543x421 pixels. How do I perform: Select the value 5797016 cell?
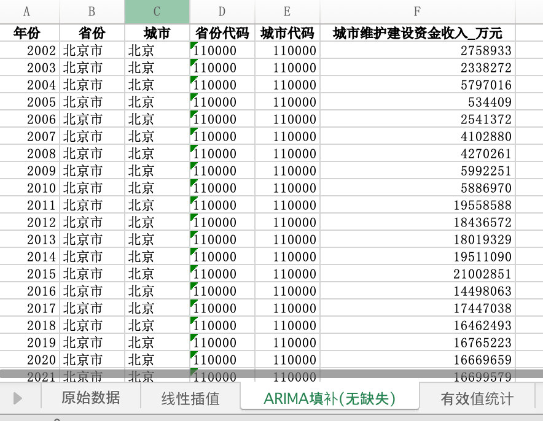[418, 85]
